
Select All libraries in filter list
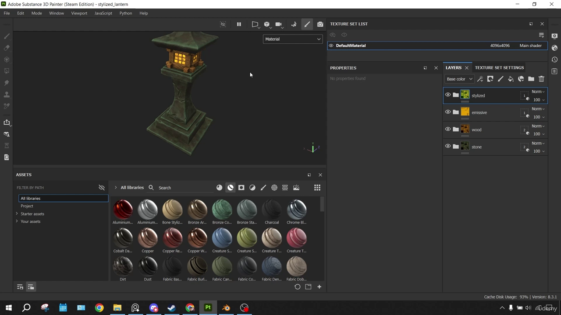tap(64, 198)
